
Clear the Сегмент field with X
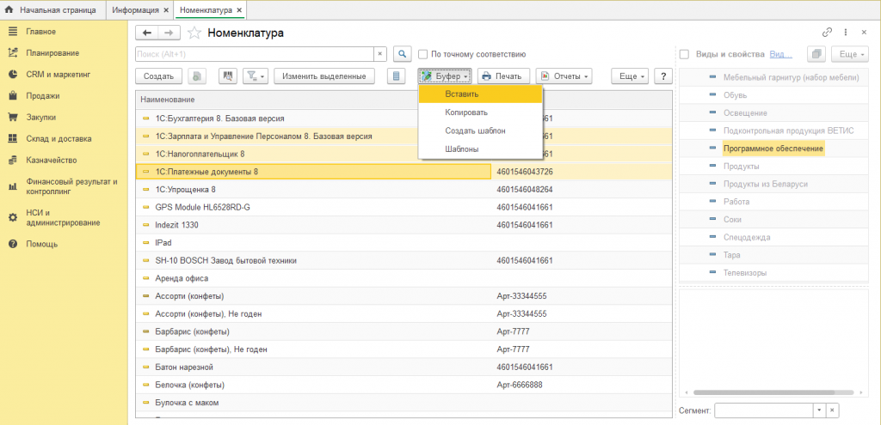[x=833, y=410]
